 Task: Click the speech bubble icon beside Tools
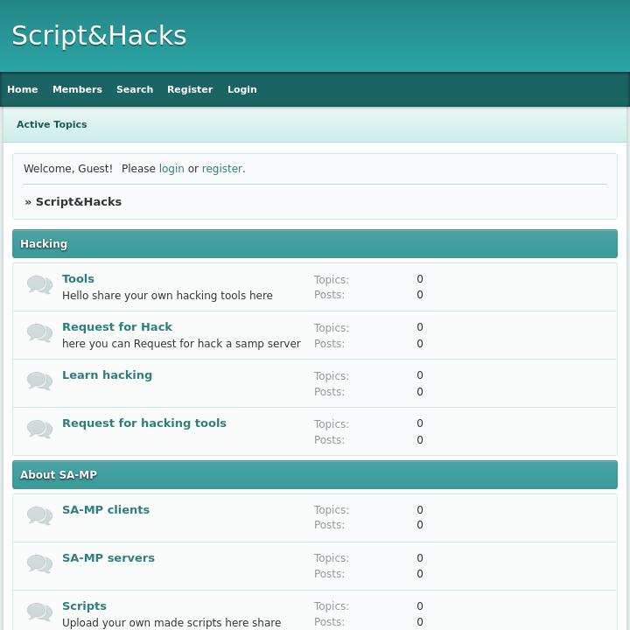(x=39, y=285)
